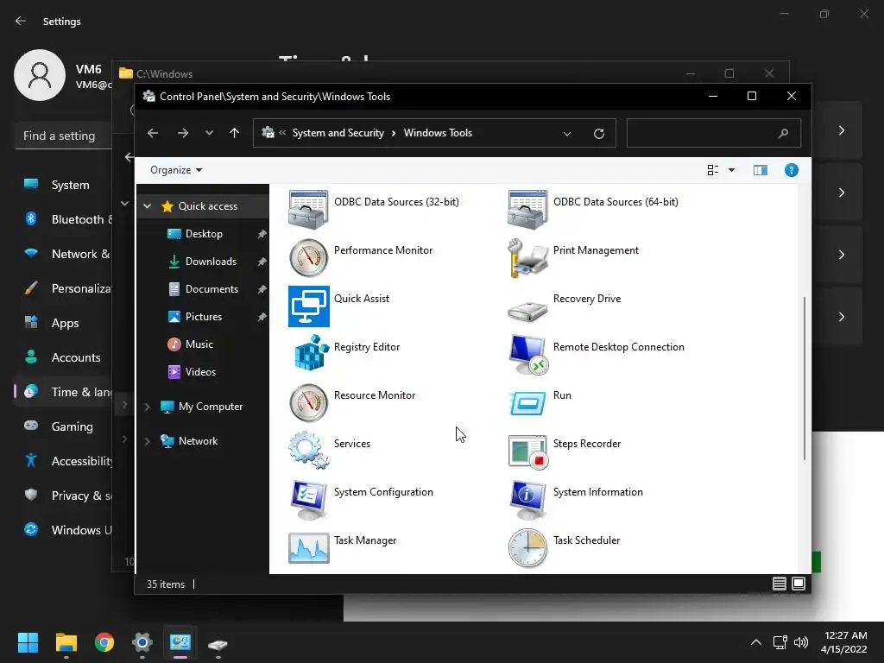The image size is (884, 663).
Task: Select the Quick Assist icon
Action: 308,306
